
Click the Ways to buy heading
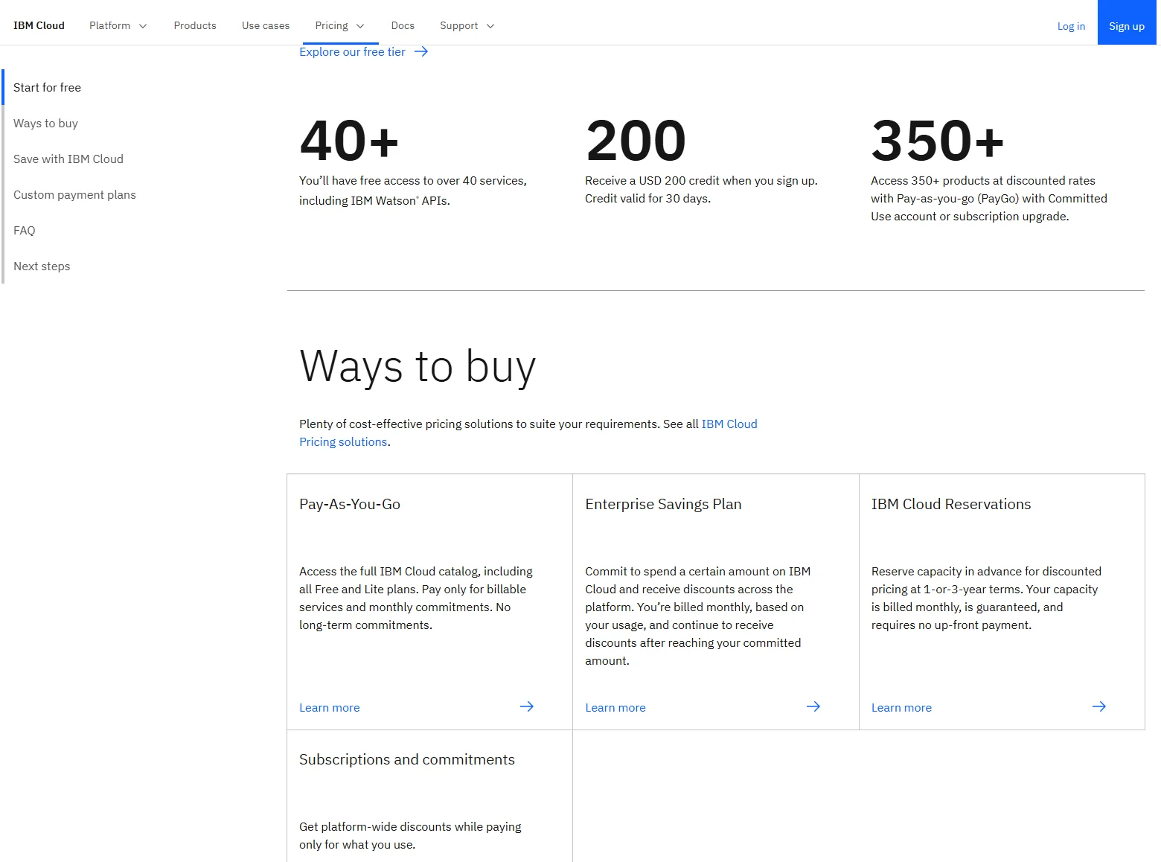[418, 366]
